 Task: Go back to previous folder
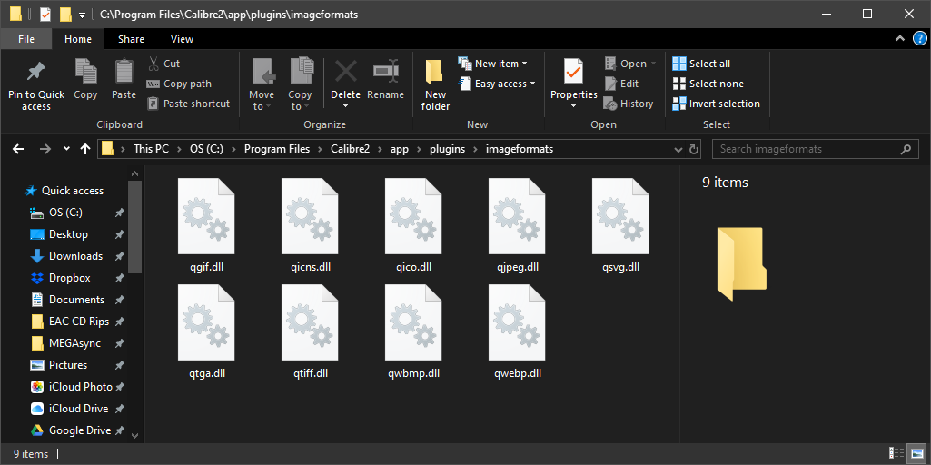(x=18, y=149)
